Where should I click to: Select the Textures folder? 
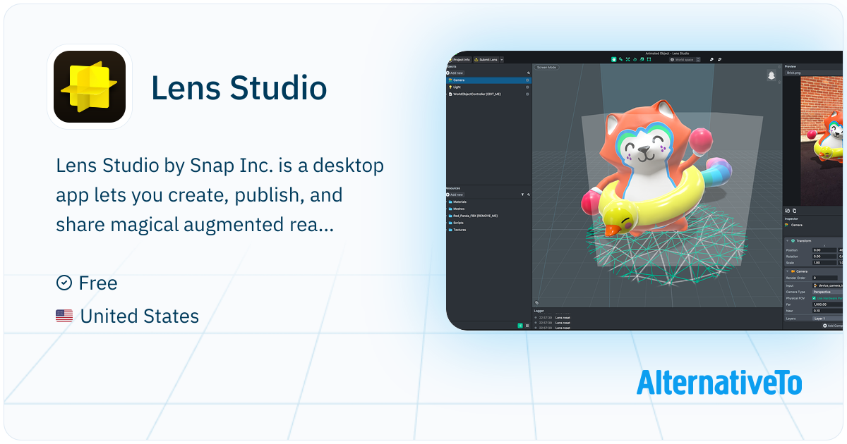[488, 230]
